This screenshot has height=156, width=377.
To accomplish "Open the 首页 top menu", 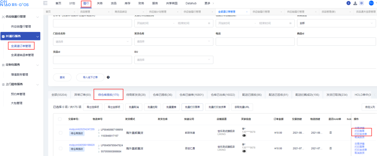I will pyautogui.click(x=58, y=3).
